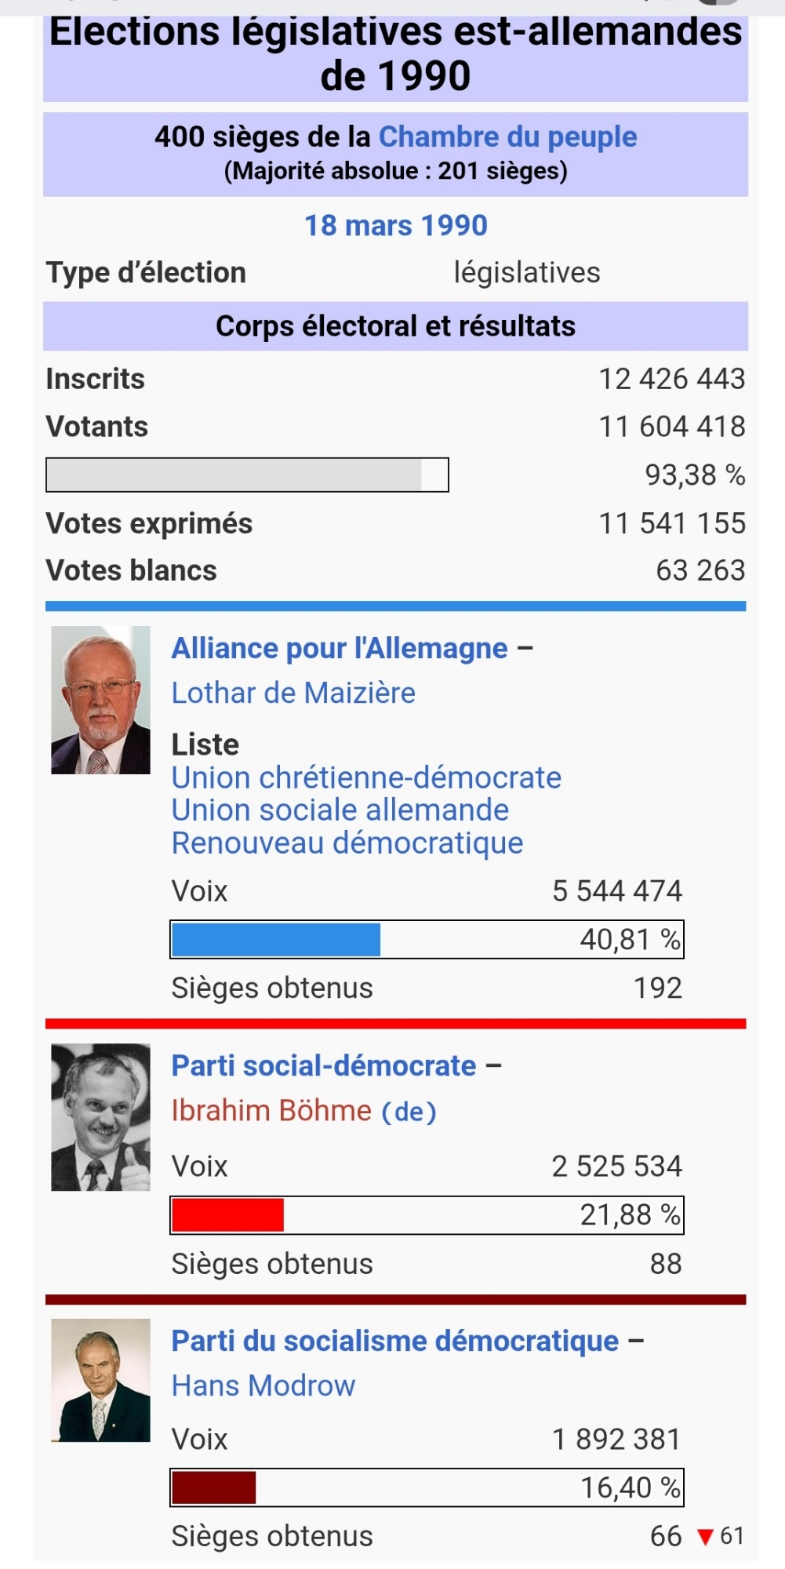Open the Renouveau démocratique link
This screenshot has height=1569, width=785.
(x=347, y=843)
